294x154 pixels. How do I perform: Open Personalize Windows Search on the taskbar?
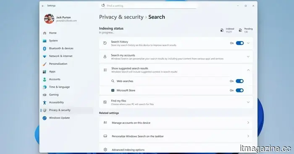(176, 136)
